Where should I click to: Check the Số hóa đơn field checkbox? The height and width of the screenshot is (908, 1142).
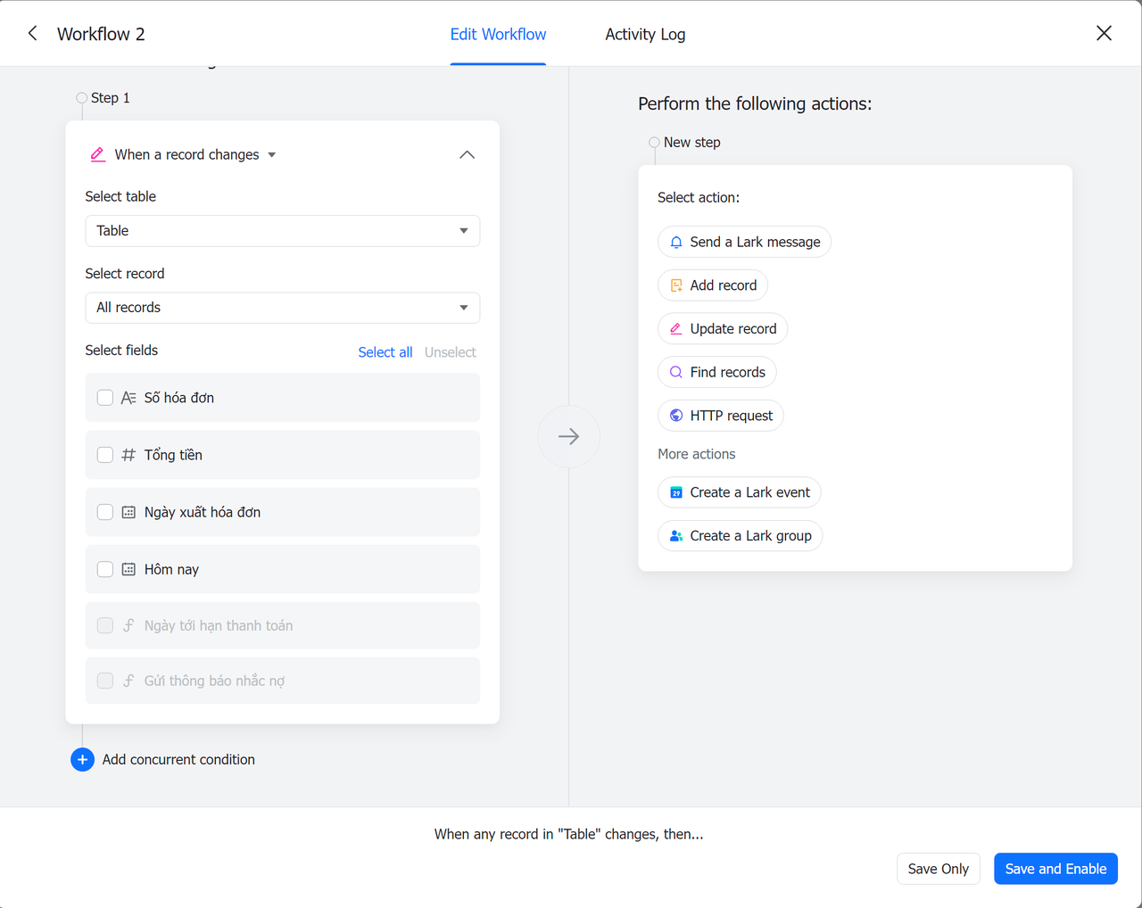pos(105,398)
